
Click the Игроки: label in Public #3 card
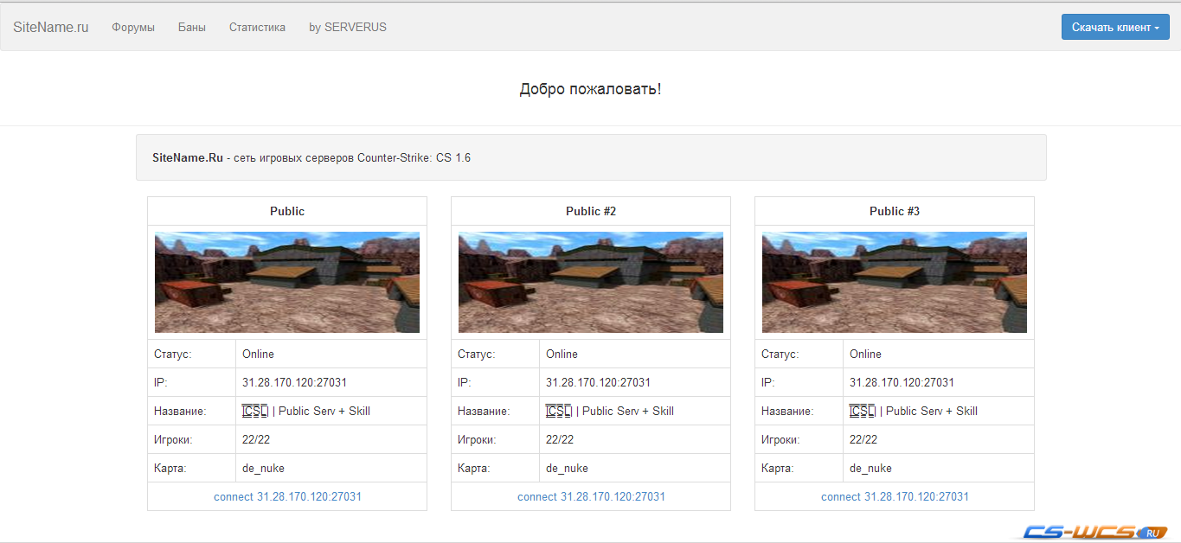click(780, 439)
